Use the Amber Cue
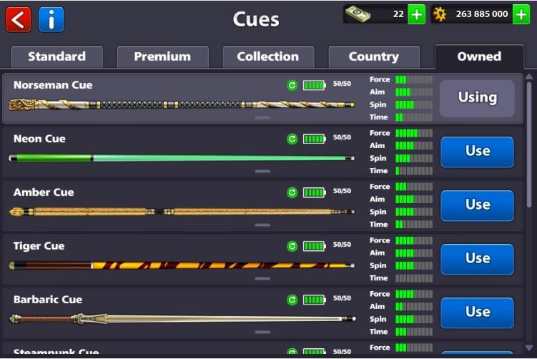Image resolution: width=537 pixels, height=359 pixels. tap(478, 205)
